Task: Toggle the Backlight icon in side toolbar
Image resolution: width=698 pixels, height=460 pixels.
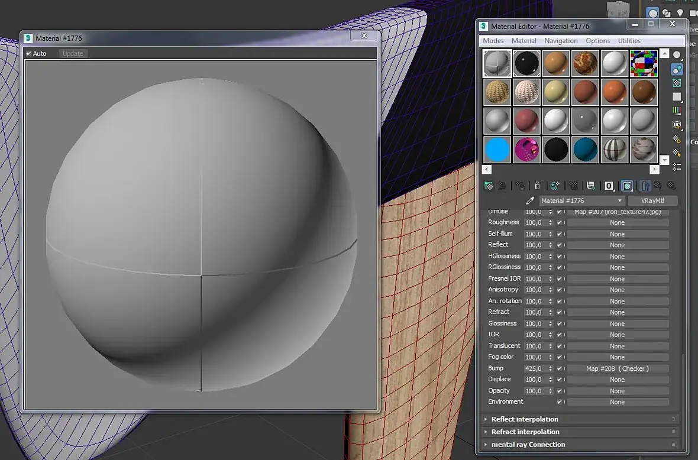Action: tap(677, 69)
